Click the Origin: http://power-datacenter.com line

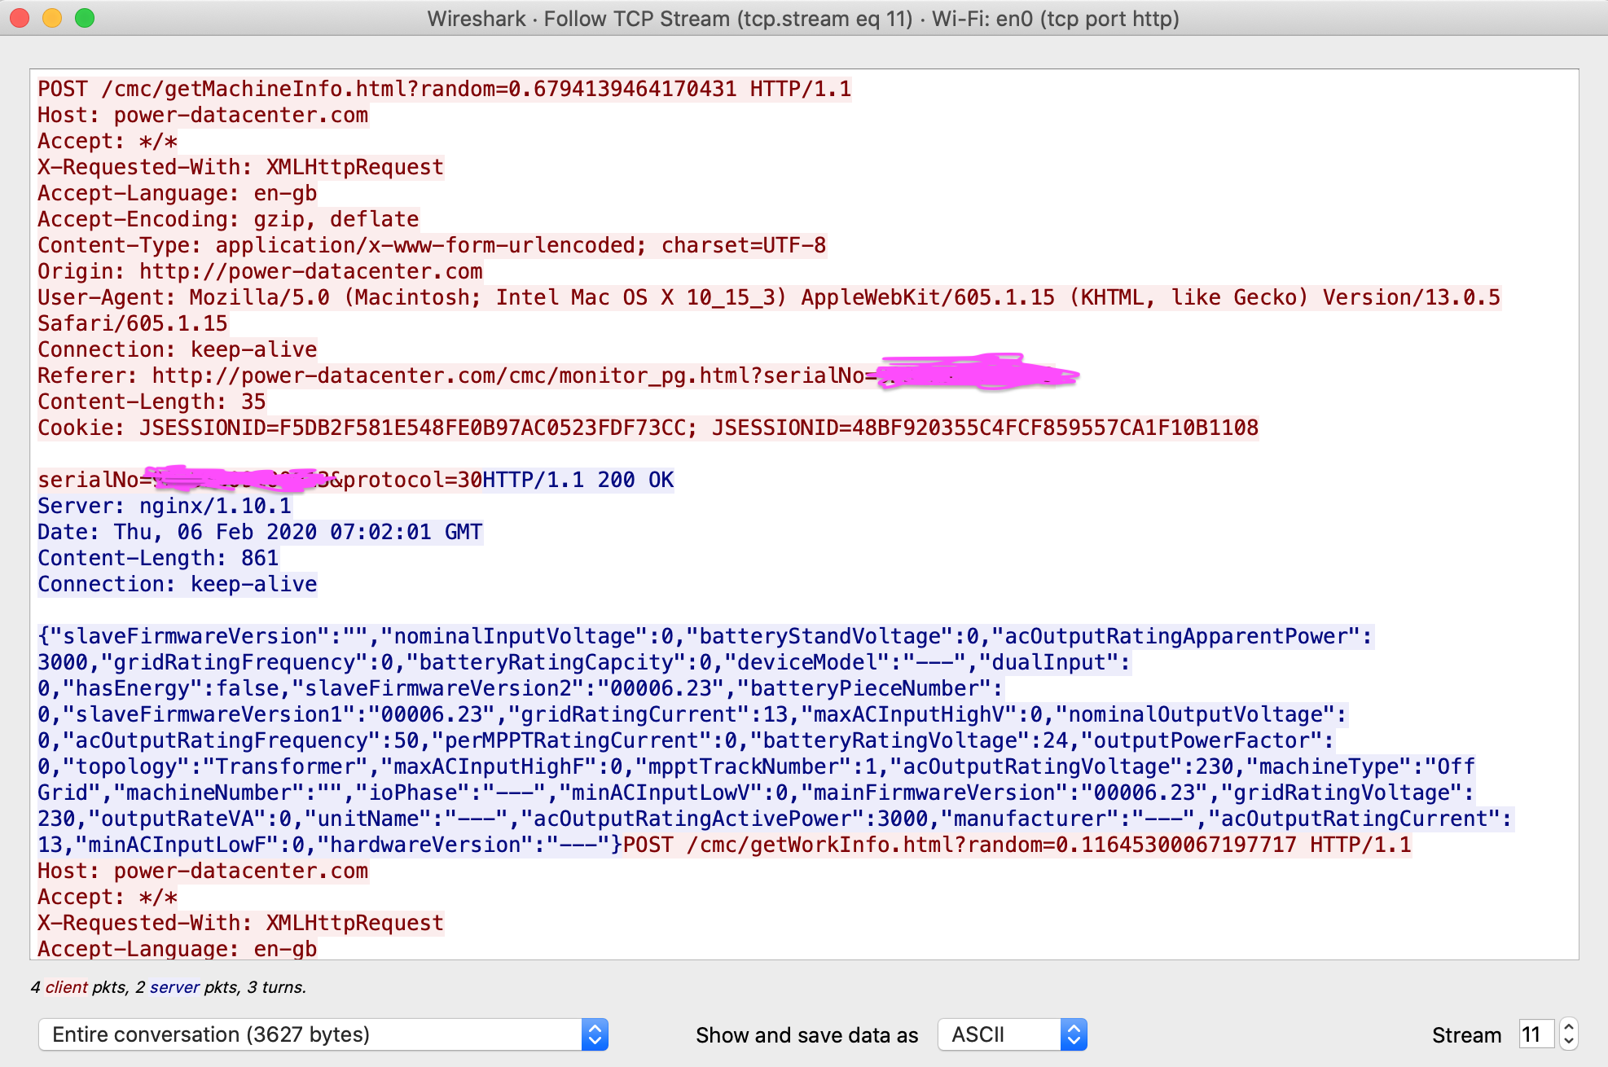coord(260,271)
